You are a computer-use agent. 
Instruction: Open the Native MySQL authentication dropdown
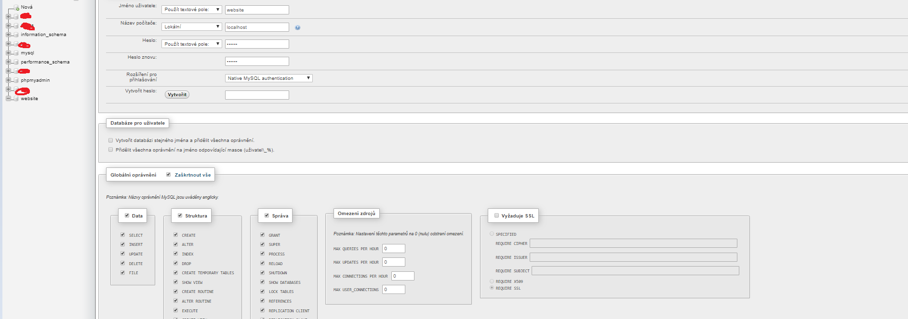(268, 78)
